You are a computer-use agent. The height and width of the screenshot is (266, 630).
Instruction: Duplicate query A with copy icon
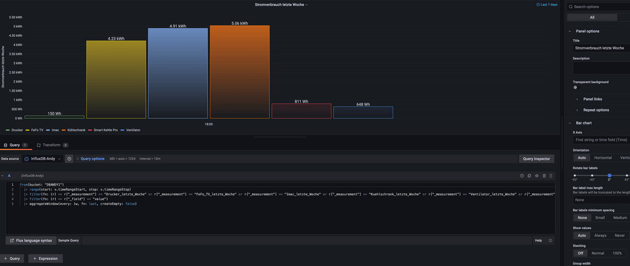(529, 176)
